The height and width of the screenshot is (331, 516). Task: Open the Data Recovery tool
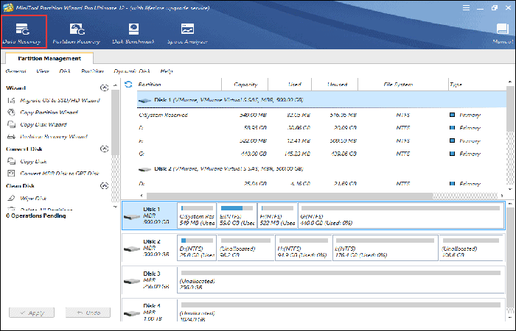(x=24, y=32)
